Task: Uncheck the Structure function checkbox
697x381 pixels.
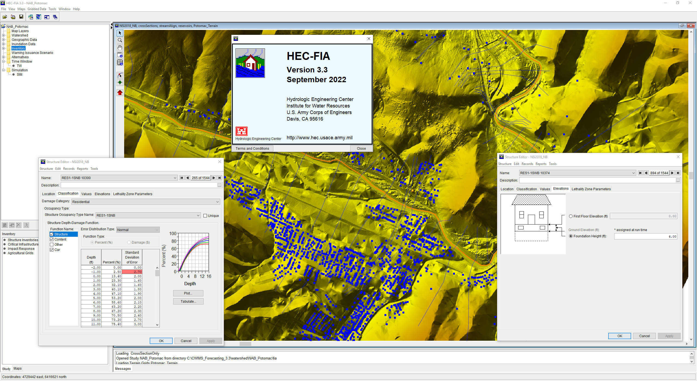Action: coord(51,234)
